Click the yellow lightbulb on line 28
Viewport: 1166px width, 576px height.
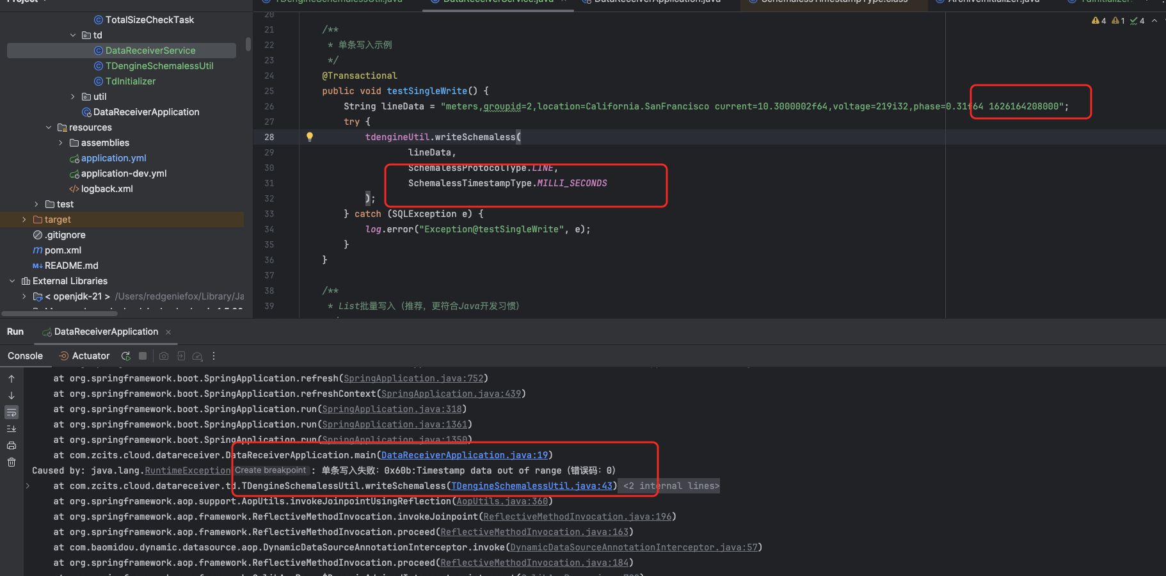pyautogui.click(x=310, y=137)
